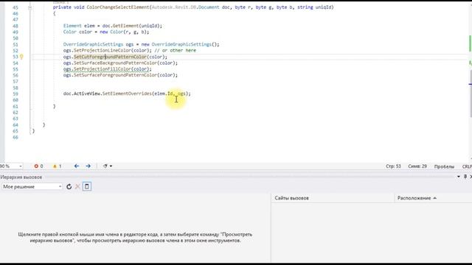Viewport: 472px width, 265px height.
Task: Click SetProjectionFillColor on line 55
Action: (103, 69)
